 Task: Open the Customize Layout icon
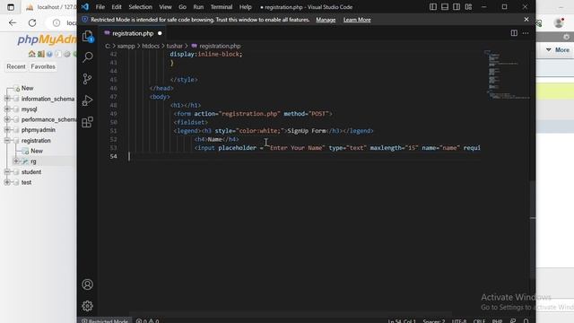pos(468,7)
